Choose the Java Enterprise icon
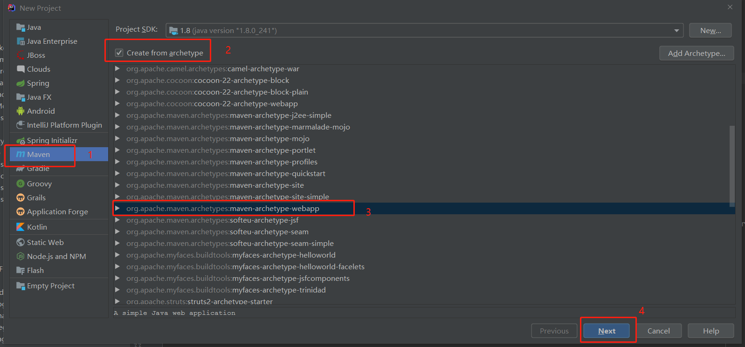745x347 pixels. coord(21,41)
